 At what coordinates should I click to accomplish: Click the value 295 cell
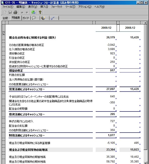[x=112, y=114]
